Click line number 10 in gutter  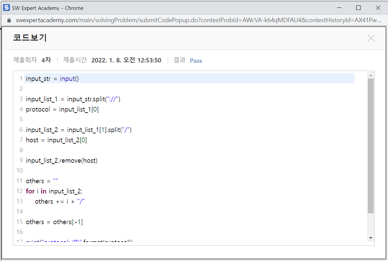(20, 171)
